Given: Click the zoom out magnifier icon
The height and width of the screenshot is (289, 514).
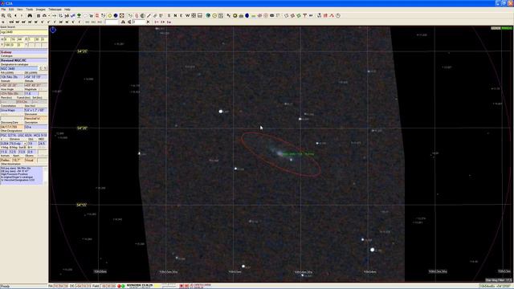Looking at the screenshot, I should pos(9,15).
